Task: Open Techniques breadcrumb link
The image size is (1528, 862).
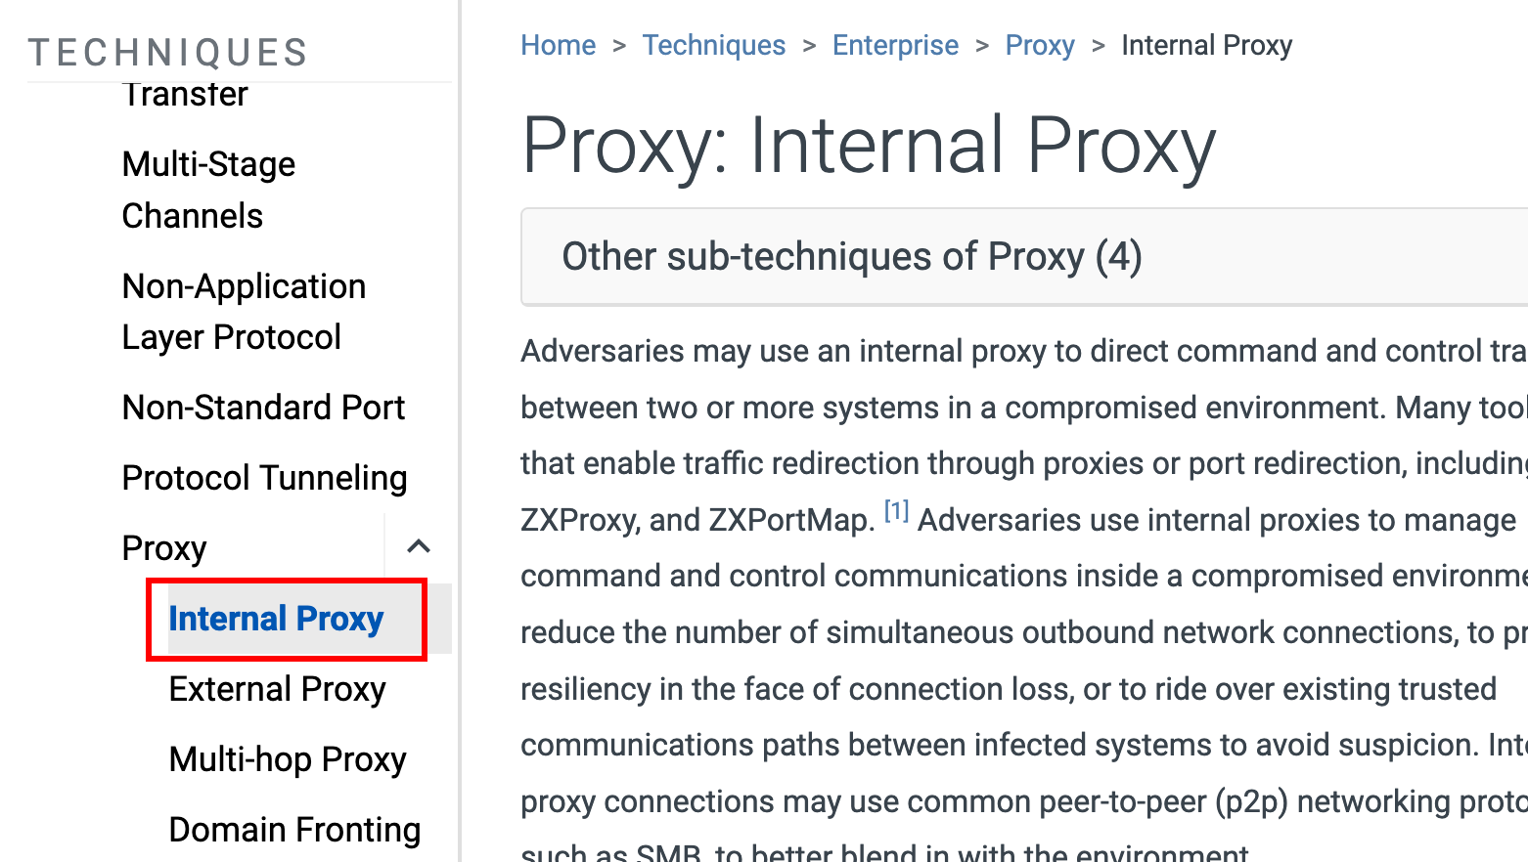Action: (x=713, y=45)
